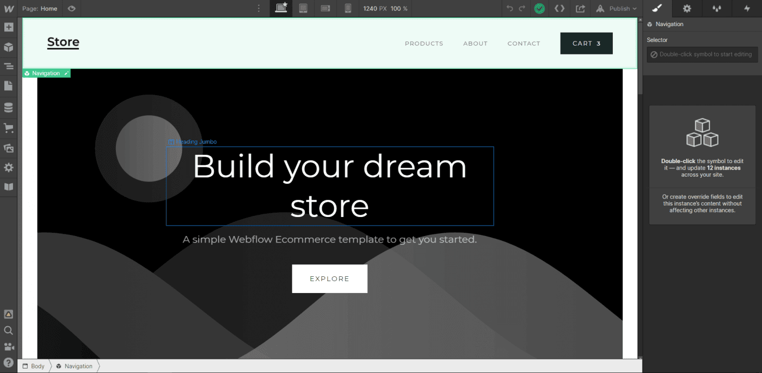This screenshot has width=762, height=373.
Task: Open the Share project icon
Action: pyautogui.click(x=580, y=9)
